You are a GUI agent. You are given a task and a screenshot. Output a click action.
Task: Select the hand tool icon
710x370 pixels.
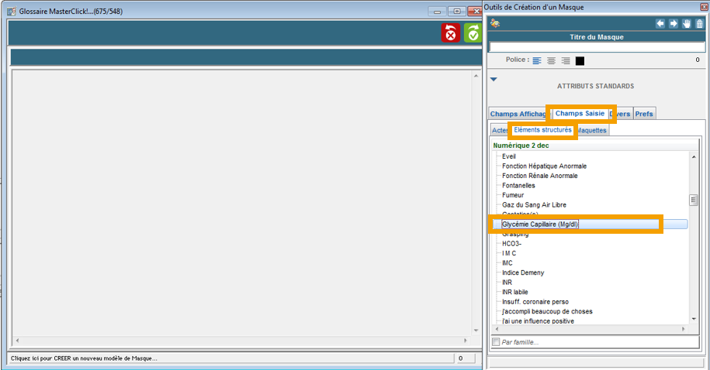[x=687, y=24]
